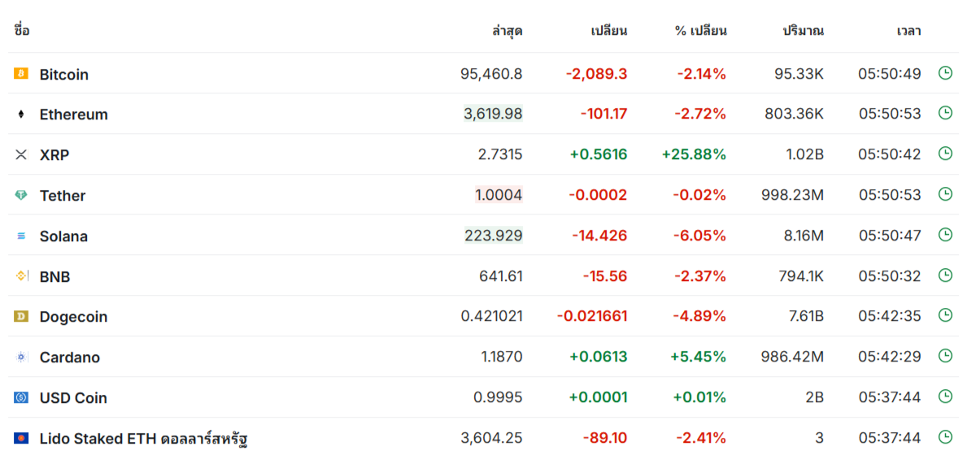Image resolution: width=967 pixels, height=455 pixels.
Task: Click the BNB logo icon
Action: [21, 276]
